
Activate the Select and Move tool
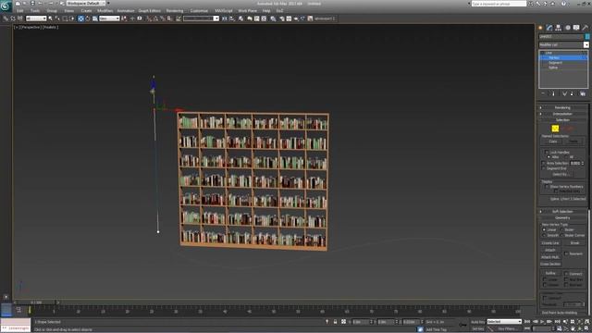(80, 18)
